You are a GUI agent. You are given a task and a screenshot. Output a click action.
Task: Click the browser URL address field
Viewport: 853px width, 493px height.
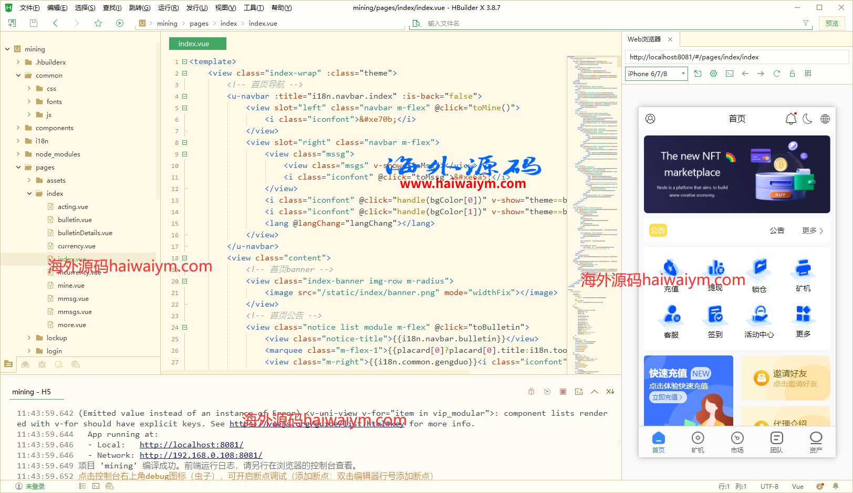point(735,57)
